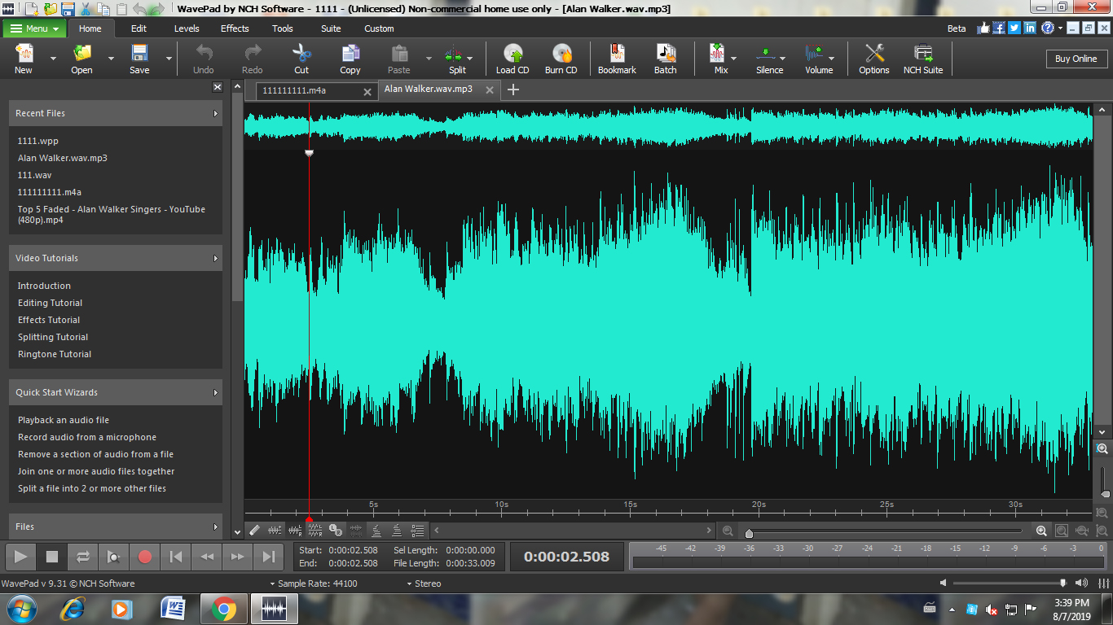Screen dimensions: 1113x625
Task: Click the speaker icon at the volume slider's loud end
Action: [x=1081, y=583]
